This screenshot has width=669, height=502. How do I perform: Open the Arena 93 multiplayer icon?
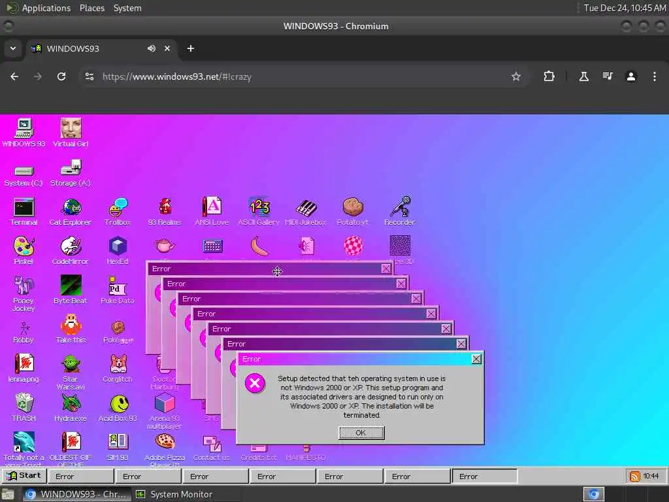coord(165,412)
